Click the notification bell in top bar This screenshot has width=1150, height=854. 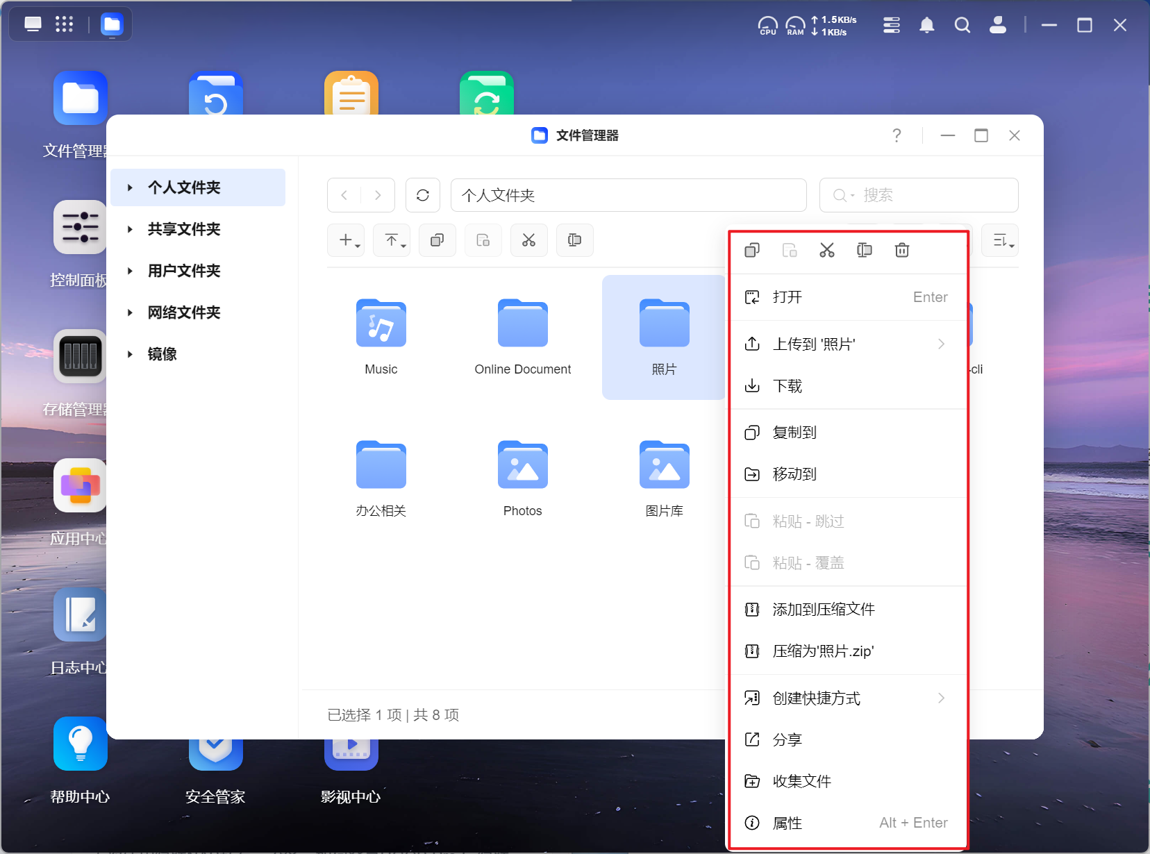(x=927, y=26)
